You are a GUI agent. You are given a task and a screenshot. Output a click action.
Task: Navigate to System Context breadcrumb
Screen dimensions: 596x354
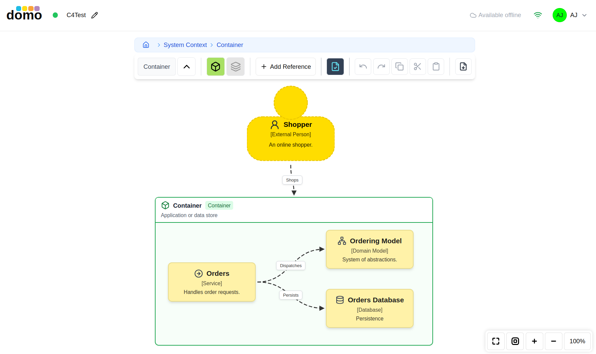[x=185, y=45]
